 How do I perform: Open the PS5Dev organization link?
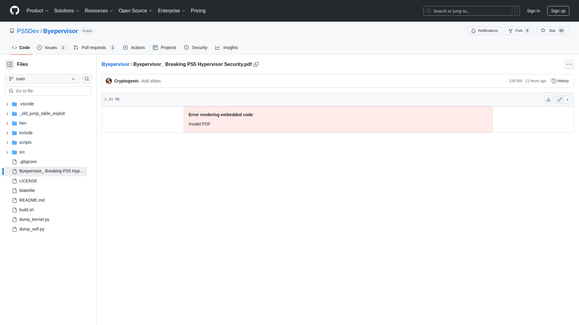(x=28, y=31)
